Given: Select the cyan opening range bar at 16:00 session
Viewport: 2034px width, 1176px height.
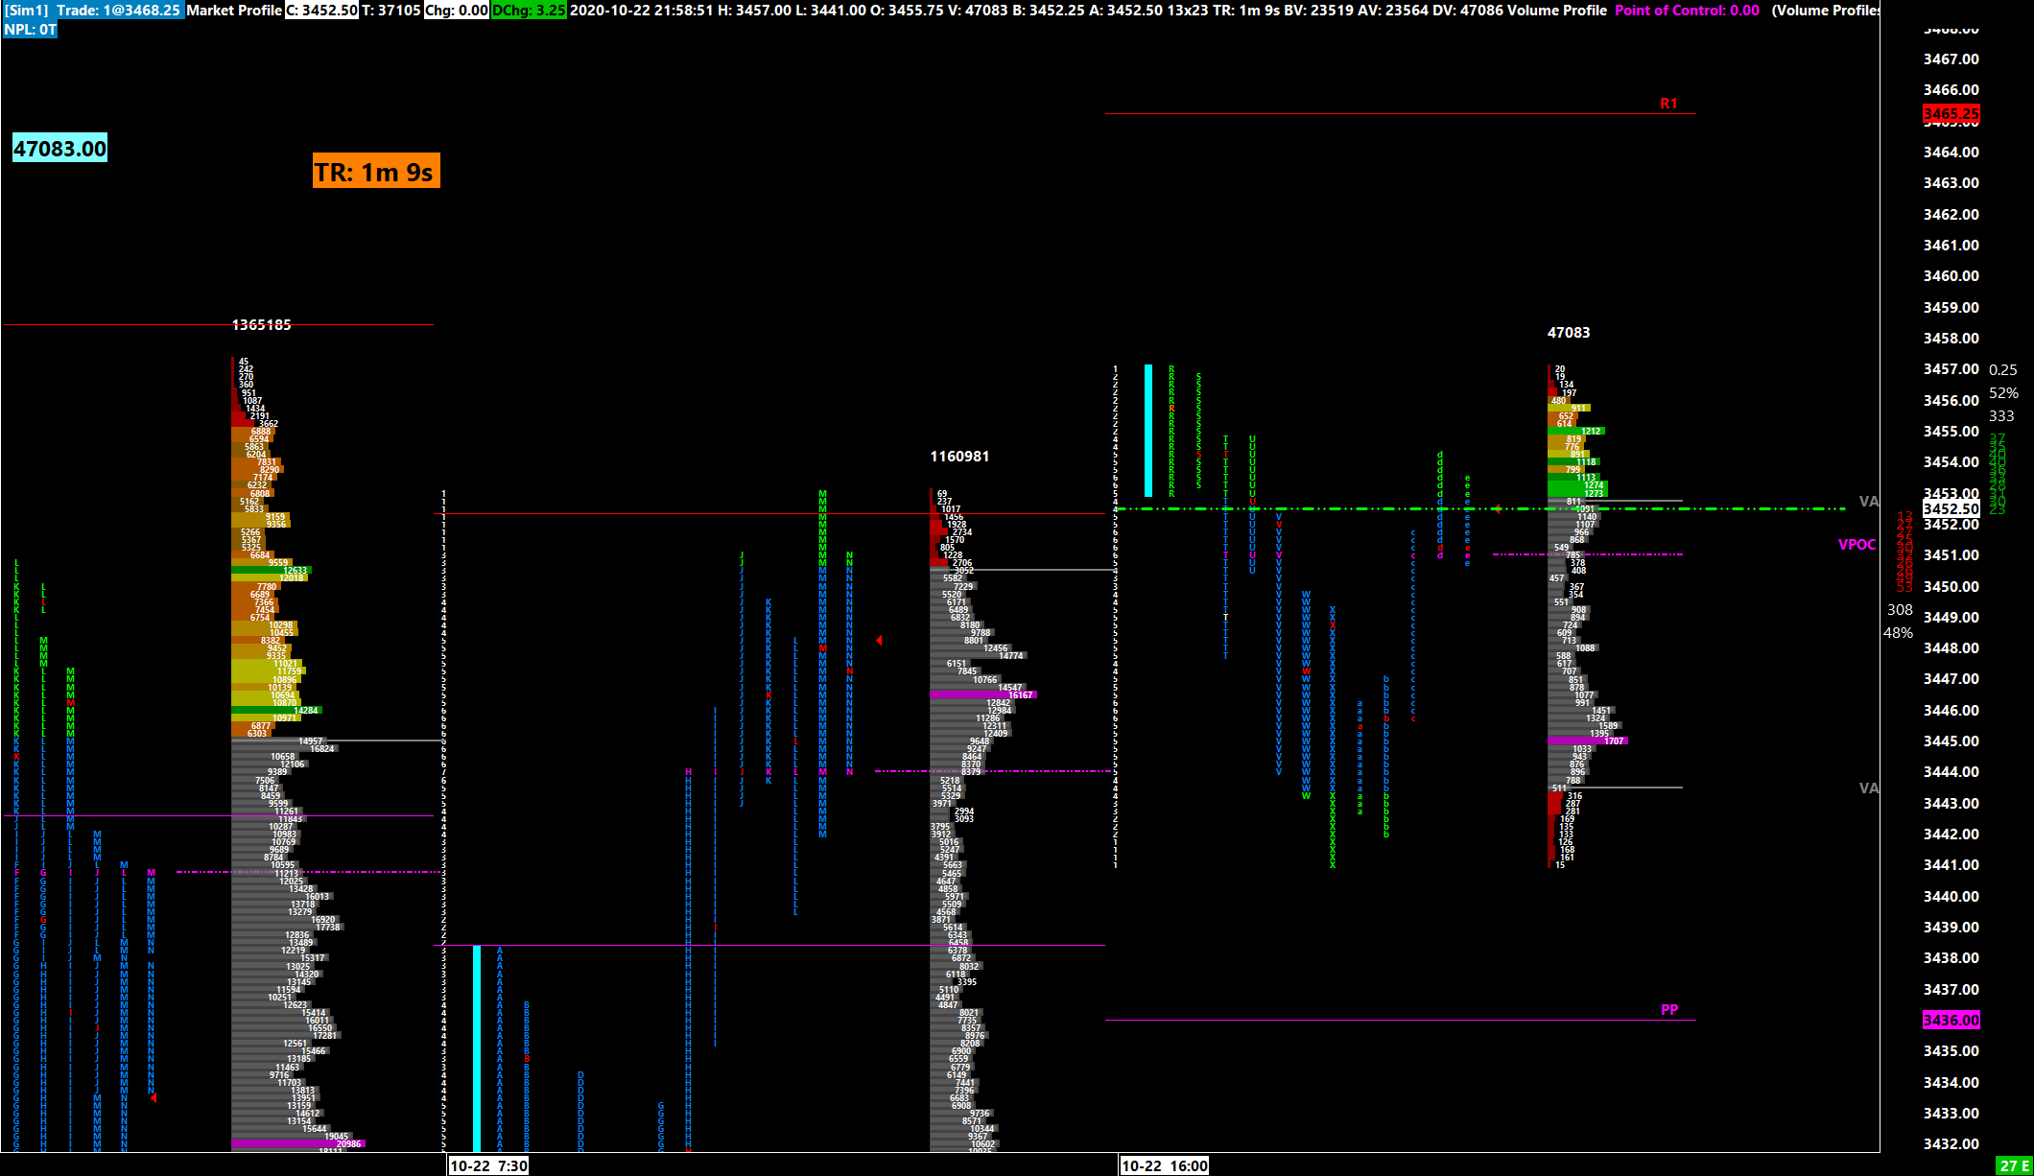Looking at the screenshot, I should click(1148, 430).
